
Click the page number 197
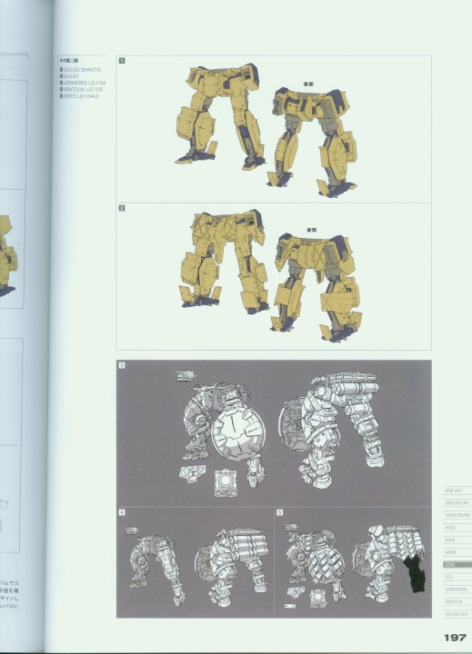coord(455,638)
